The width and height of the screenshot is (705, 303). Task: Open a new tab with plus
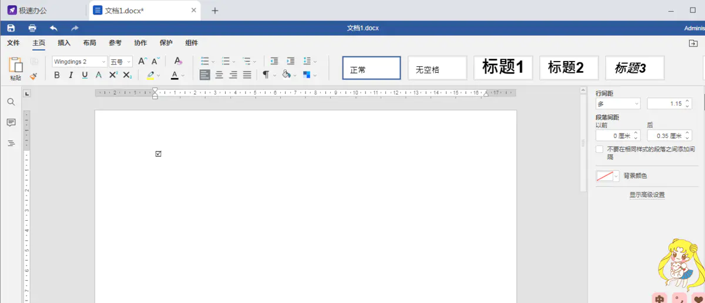(x=215, y=11)
